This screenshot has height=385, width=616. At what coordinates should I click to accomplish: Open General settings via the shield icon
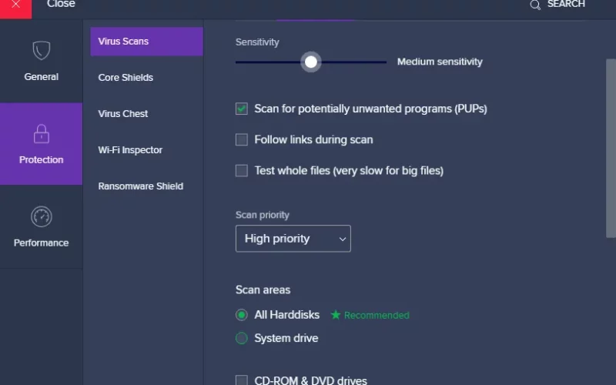[42, 50]
